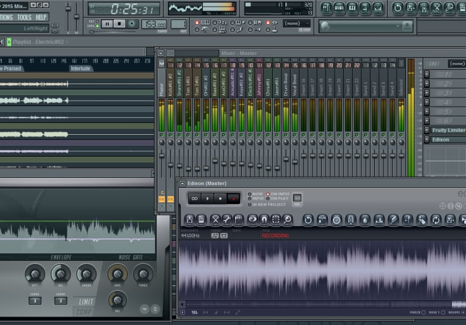This screenshot has height=325, width=466.
Task: Click the COMP mode button in Fruity Limiter
Action: click(84, 312)
